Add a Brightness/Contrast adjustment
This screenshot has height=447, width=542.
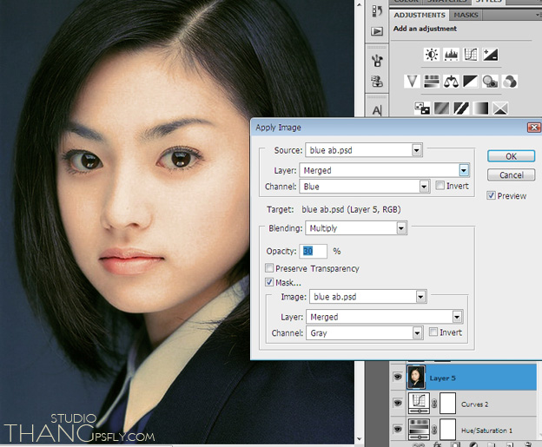point(432,55)
